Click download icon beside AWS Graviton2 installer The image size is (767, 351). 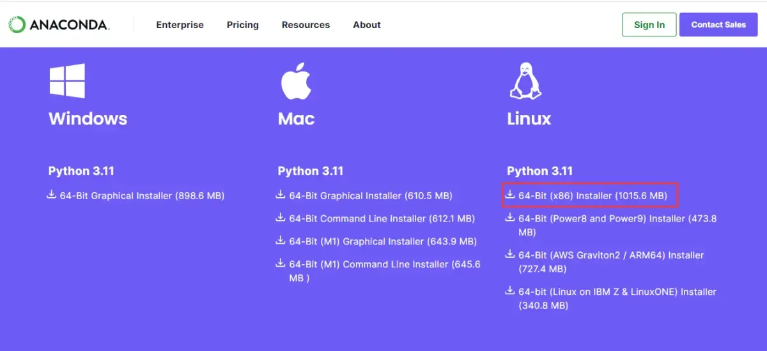[510, 254]
